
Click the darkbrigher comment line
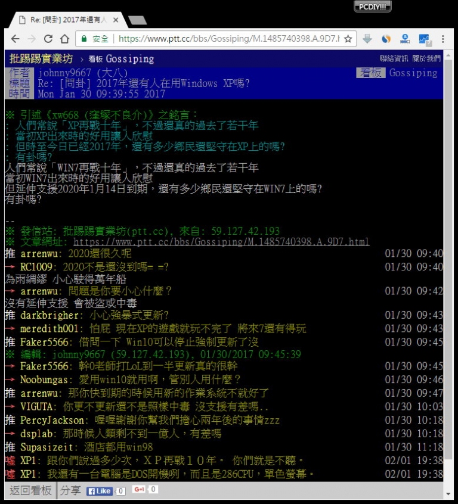(x=224, y=315)
